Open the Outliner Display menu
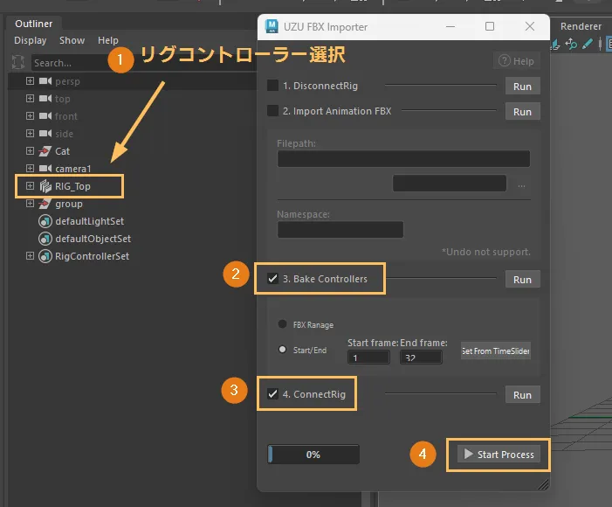This screenshot has height=507, width=612. click(30, 40)
